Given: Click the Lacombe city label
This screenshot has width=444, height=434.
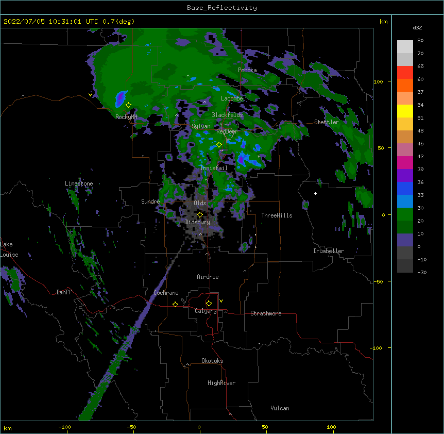Looking at the screenshot, I should click(x=232, y=98).
